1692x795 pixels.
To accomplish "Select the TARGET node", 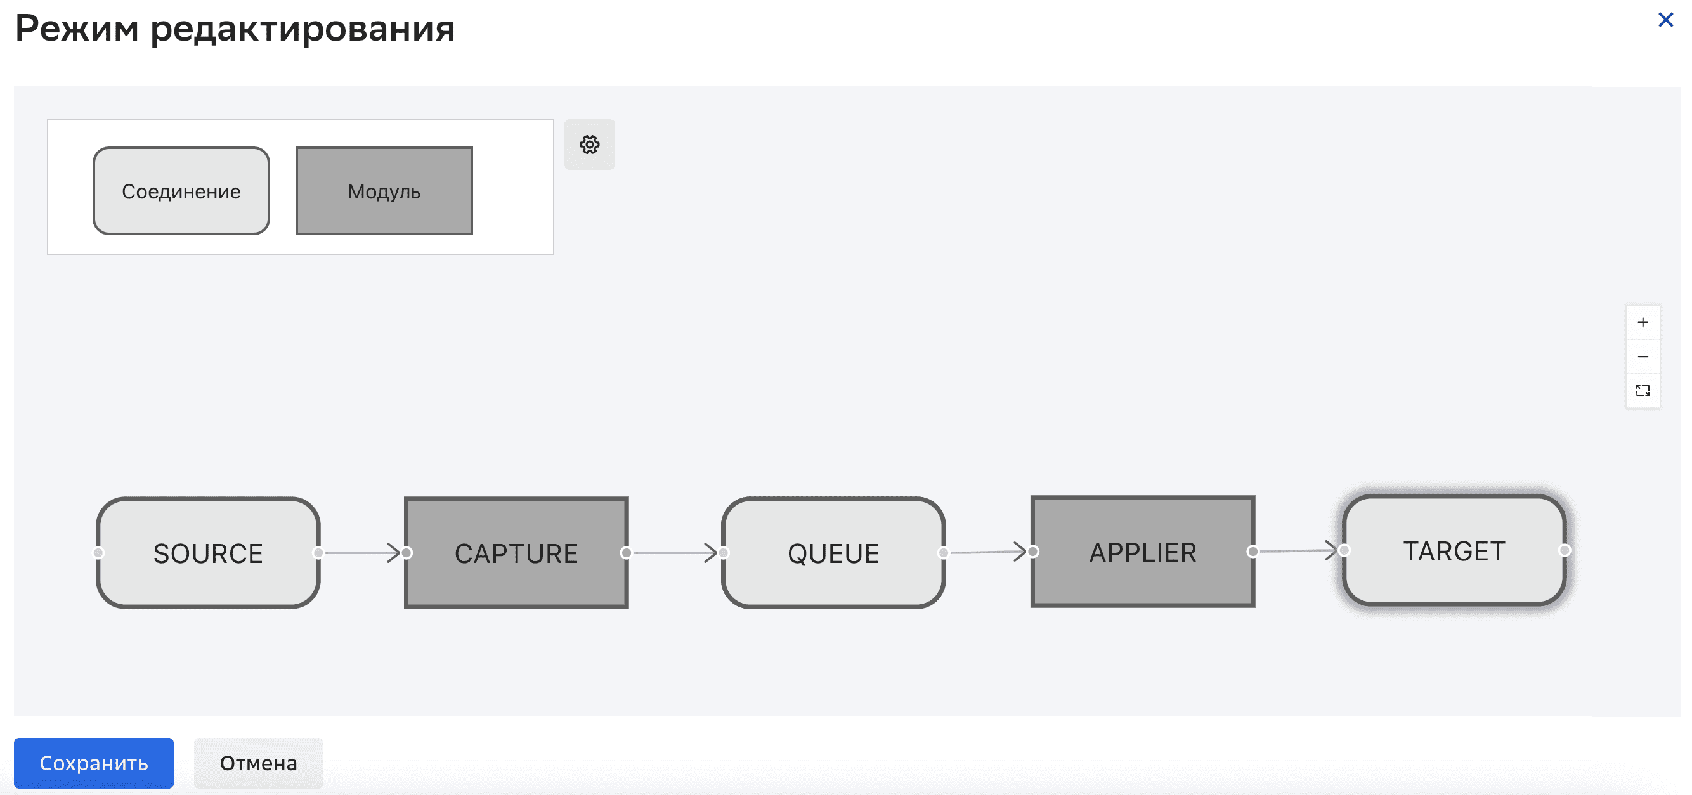I will click(x=1454, y=550).
